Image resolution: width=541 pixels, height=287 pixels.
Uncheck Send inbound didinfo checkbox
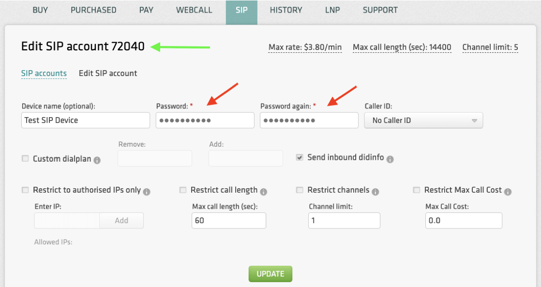(300, 157)
